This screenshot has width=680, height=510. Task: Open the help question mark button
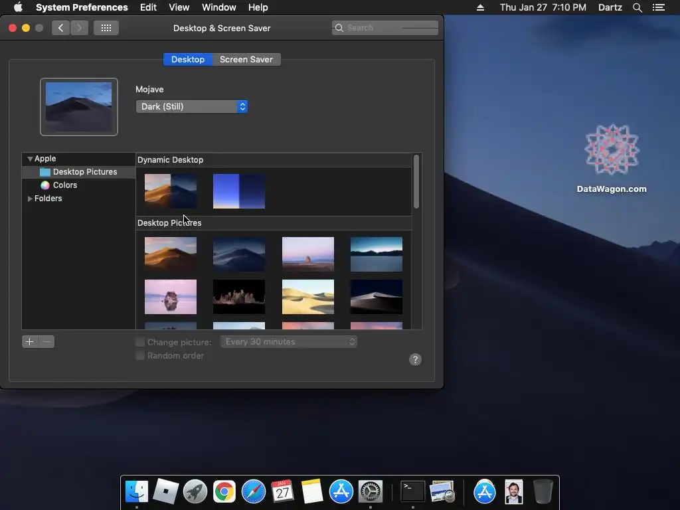pyautogui.click(x=415, y=359)
